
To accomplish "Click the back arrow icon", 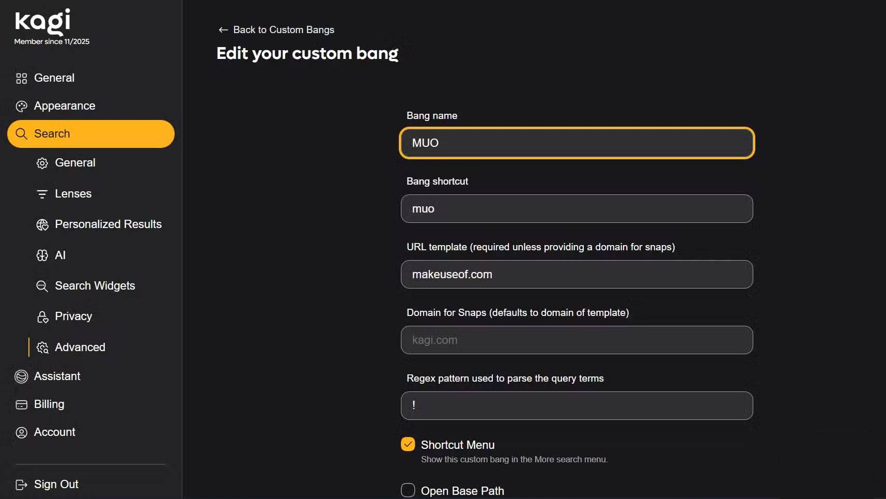I will tap(224, 30).
